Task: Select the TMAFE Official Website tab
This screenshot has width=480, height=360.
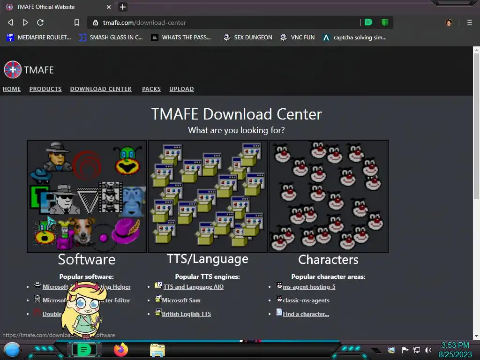Action: (58, 7)
